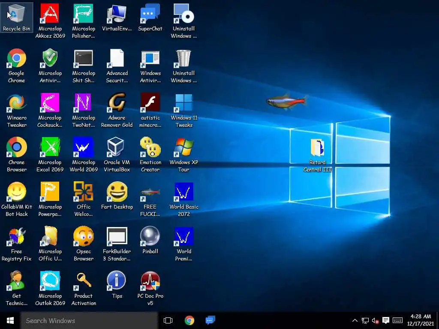439x329 pixels.
Task: Select the Recycle Bin desktop icon
Action: pos(17,18)
